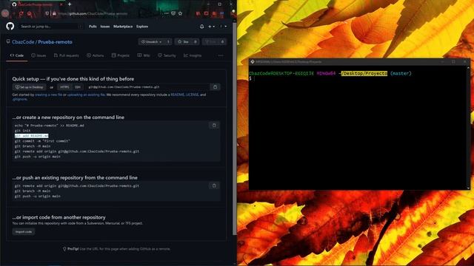Screen dimensions: 474x266
Task: Bookmark this page with the star icon
Action: point(180,13)
